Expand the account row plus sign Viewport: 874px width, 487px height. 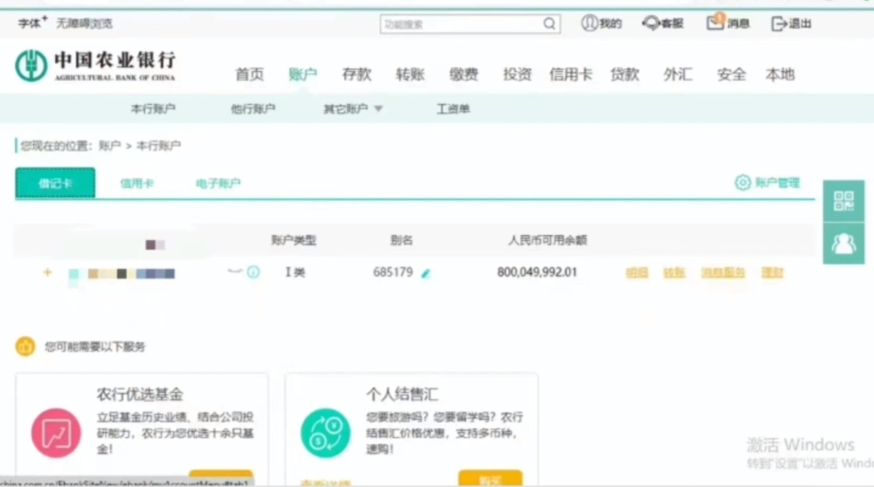47,272
